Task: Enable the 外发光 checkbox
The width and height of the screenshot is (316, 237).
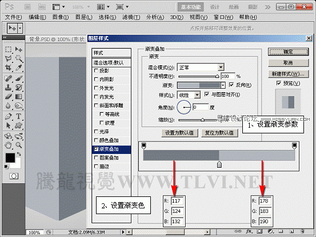Action: tap(96, 88)
